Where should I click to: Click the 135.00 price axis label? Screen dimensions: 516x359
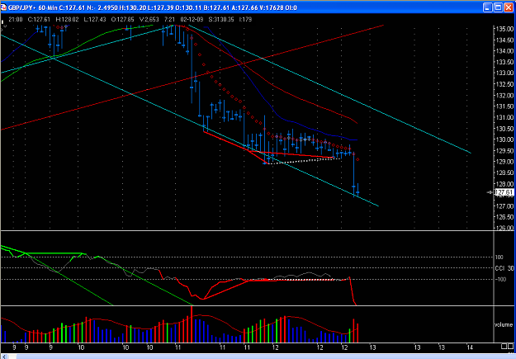(x=504, y=29)
